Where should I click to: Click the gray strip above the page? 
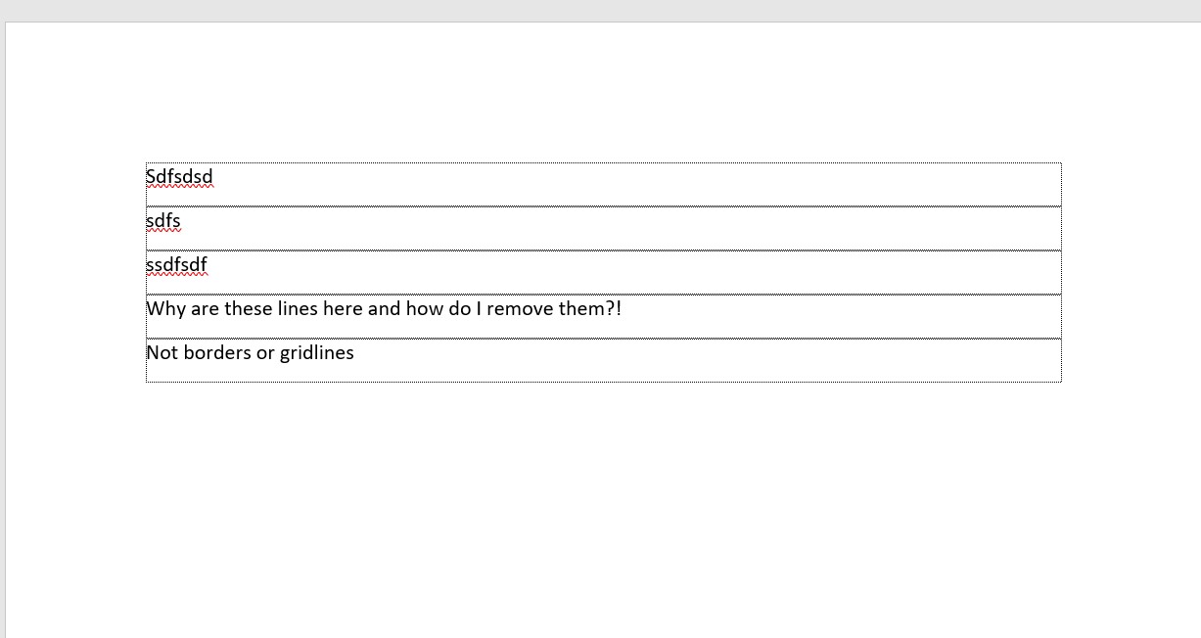coord(600,10)
